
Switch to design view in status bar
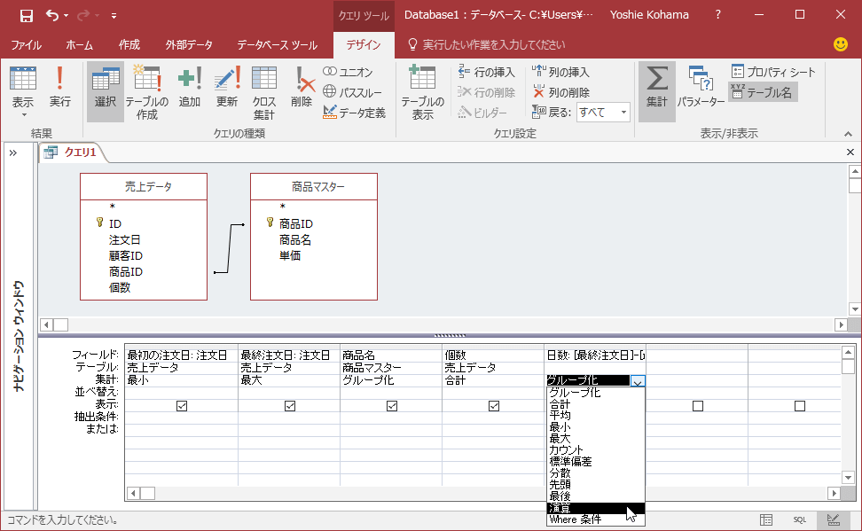point(834,520)
